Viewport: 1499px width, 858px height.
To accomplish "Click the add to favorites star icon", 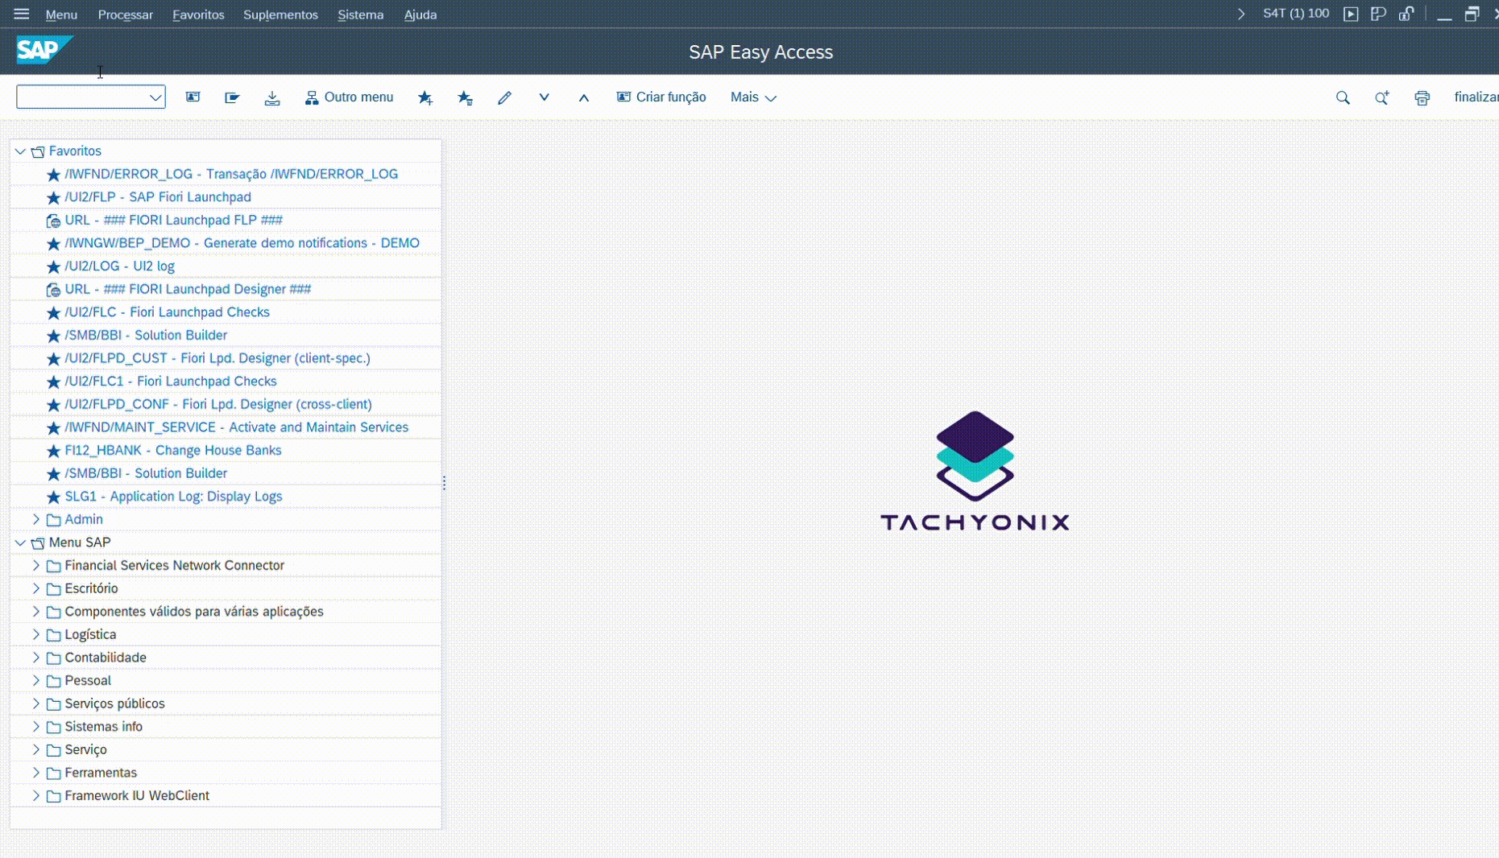I will 424,97.
